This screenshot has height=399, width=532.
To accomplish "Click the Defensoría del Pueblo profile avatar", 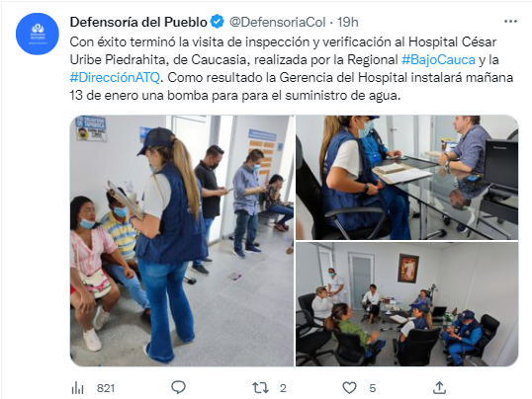I will coord(38,34).
